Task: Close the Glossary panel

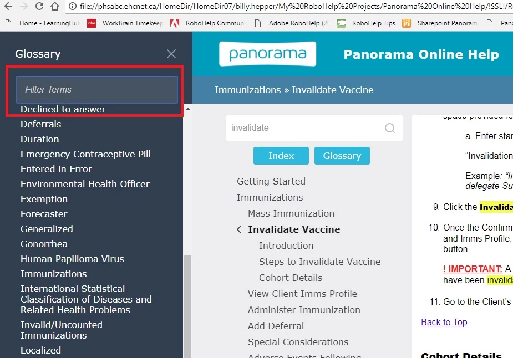Action: (171, 54)
